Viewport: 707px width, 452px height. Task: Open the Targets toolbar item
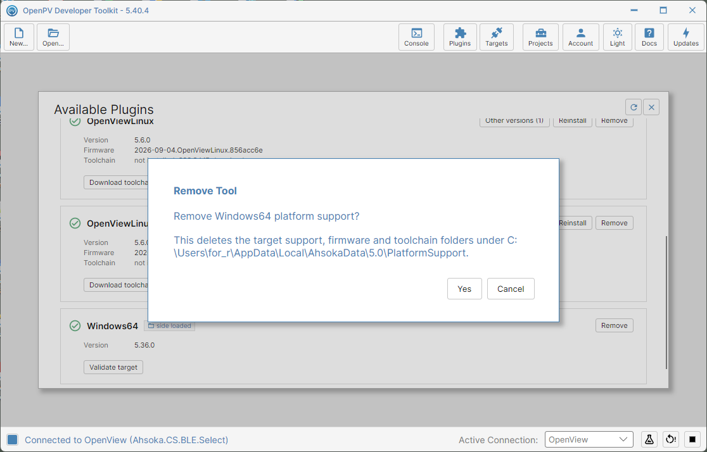(x=497, y=37)
